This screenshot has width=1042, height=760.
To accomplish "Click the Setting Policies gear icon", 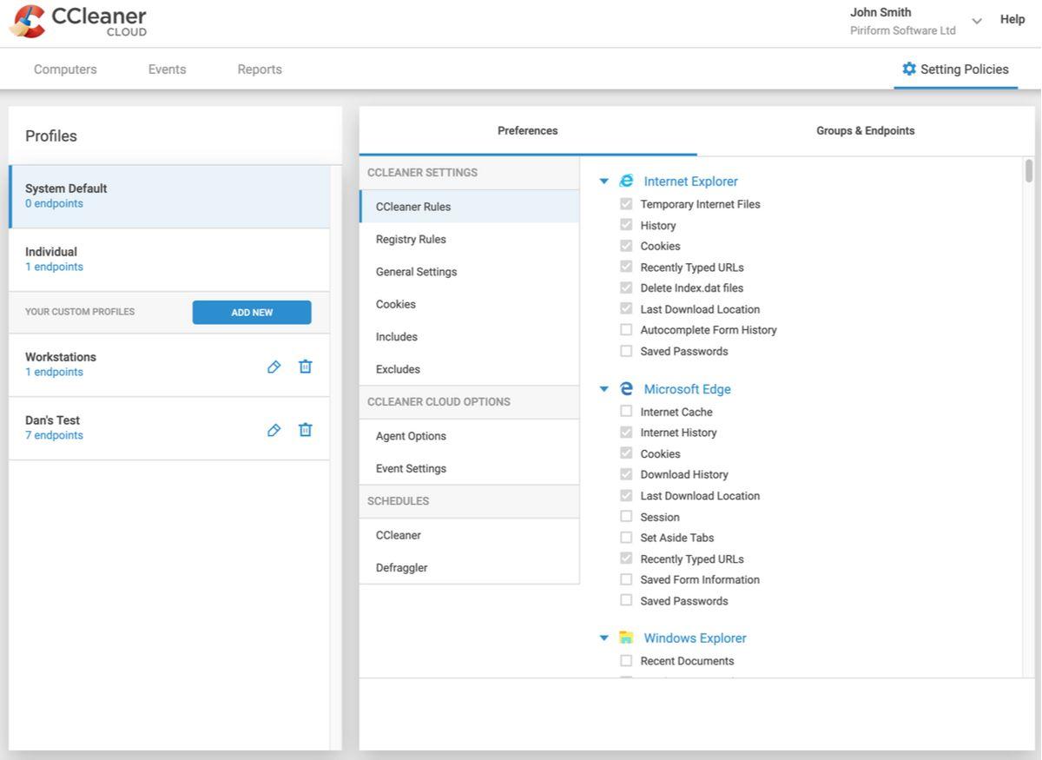I will pyautogui.click(x=909, y=69).
